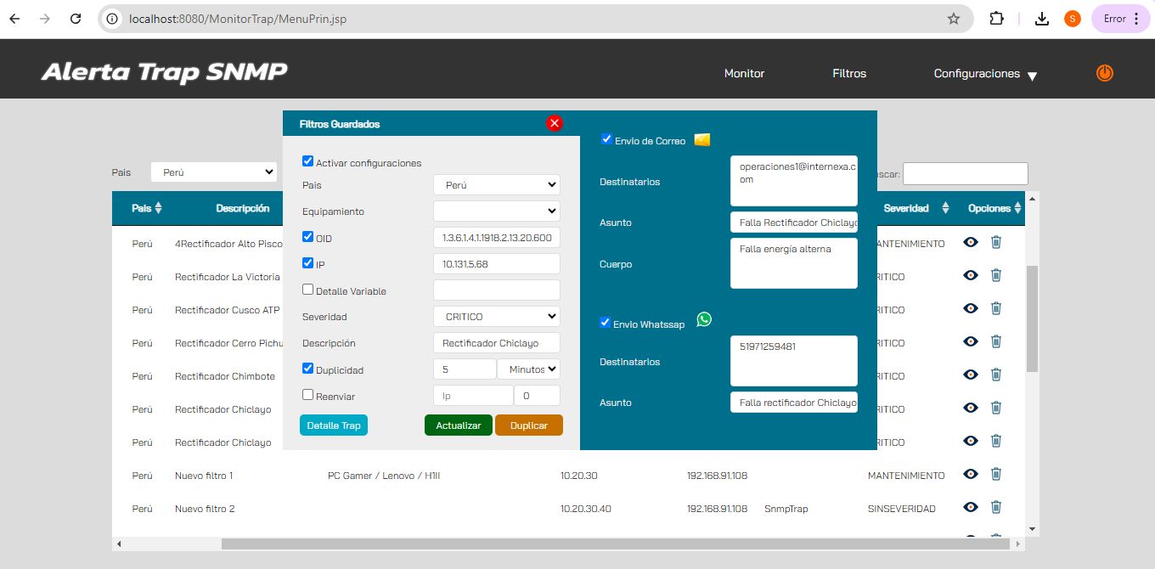1155x569 pixels.
Task: Delete Rectificador Cerro Pichu via trash icon
Action: [996, 341]
